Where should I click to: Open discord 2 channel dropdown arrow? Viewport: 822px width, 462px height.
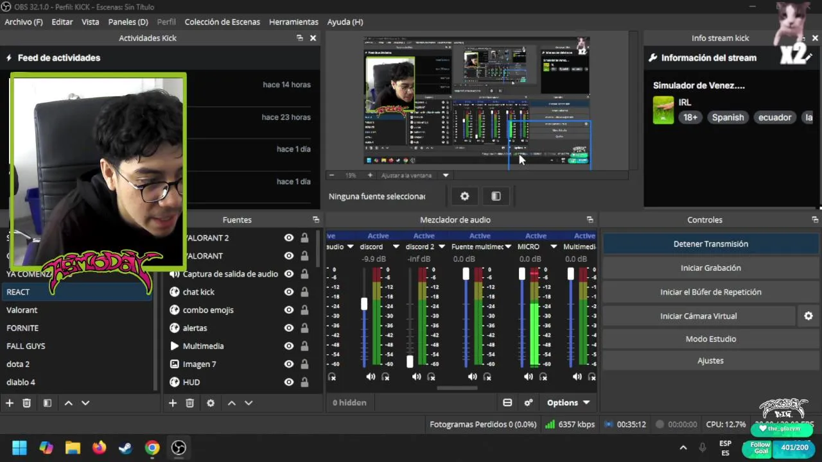coord(442,246)
